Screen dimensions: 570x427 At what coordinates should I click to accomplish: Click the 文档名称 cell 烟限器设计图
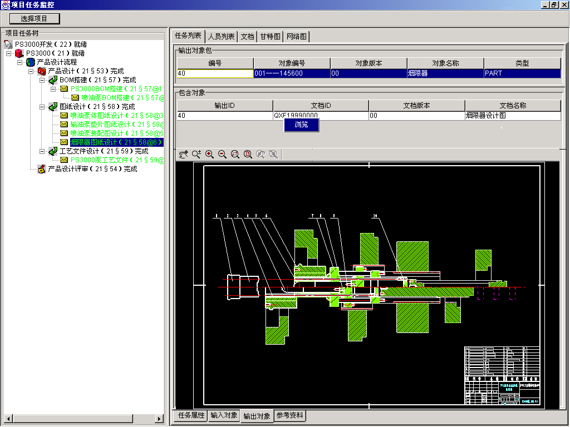point(513,116)
